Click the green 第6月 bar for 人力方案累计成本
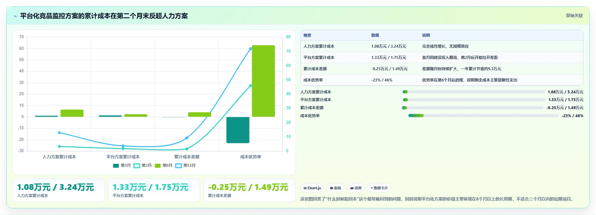The image size is (596, 215). pyautogui.click(x=72, y=113)
